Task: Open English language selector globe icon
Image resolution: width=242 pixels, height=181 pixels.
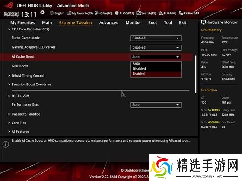Action: click(x=51, y=13)
